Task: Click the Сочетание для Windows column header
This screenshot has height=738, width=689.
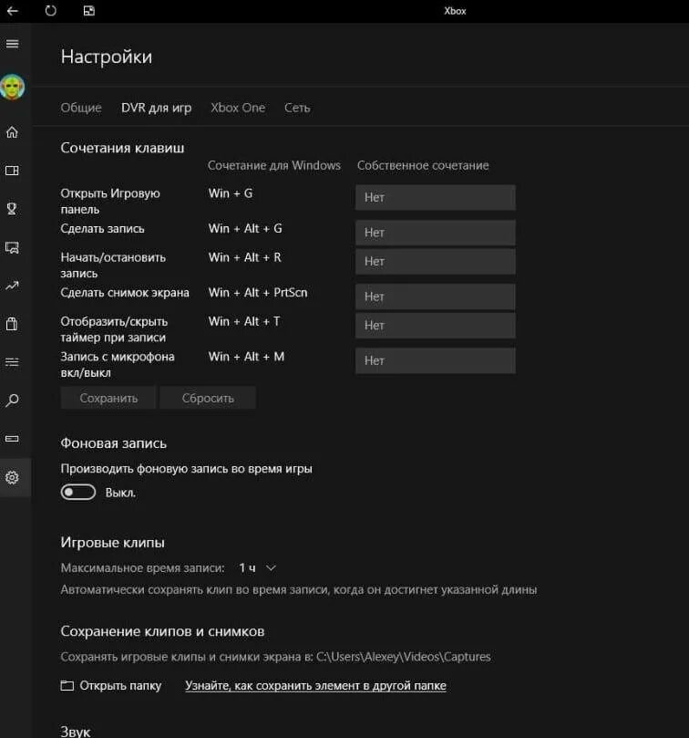Action: click(274, 166)
